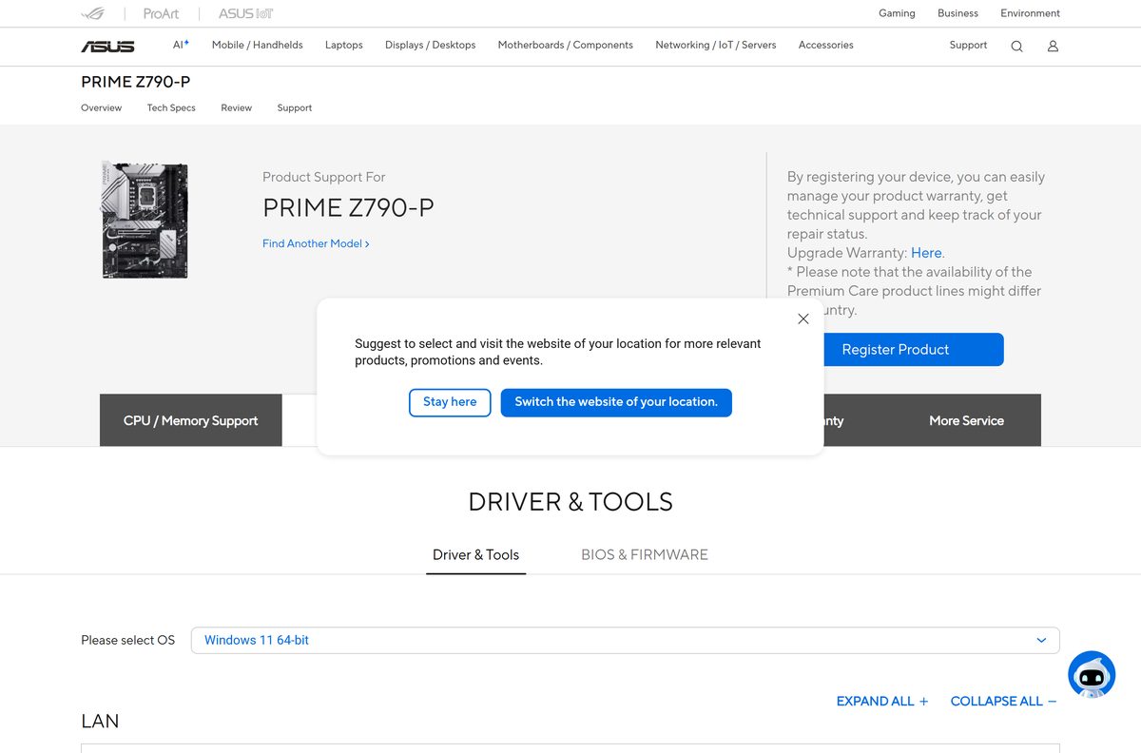
Task: Click Switch the website of your location
Action: (616, 402)
